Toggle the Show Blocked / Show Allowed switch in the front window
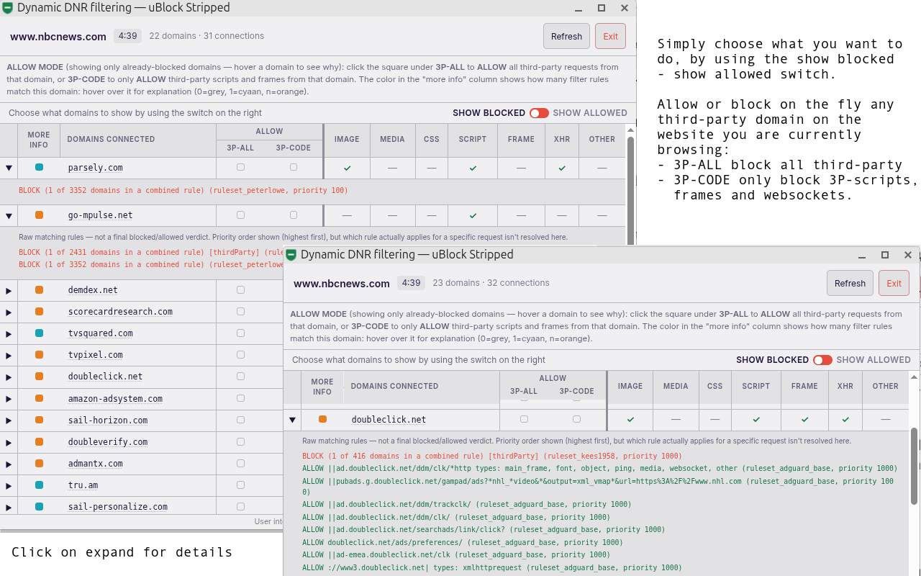 [822, 360]
